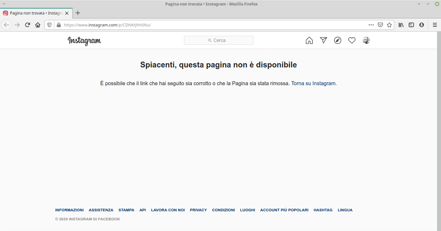Open page actions three-dot menu

click(x=371, y=25)
